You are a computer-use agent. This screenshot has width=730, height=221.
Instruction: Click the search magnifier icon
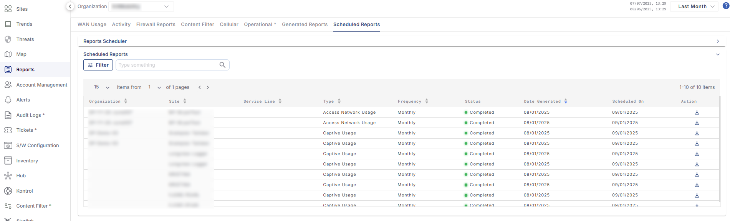222,65
